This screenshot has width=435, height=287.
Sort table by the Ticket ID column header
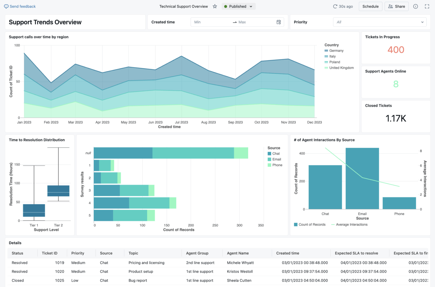point(49,253)
